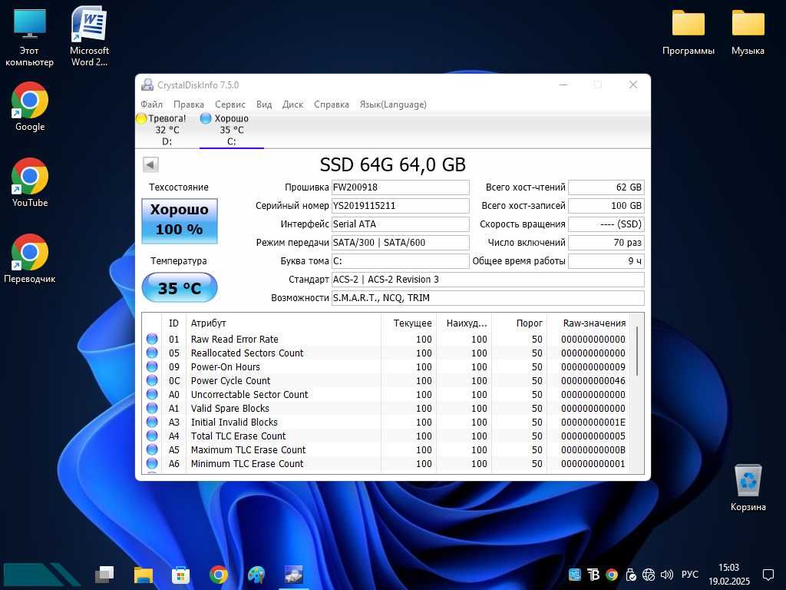Open the Файл menu

[151, 104]
